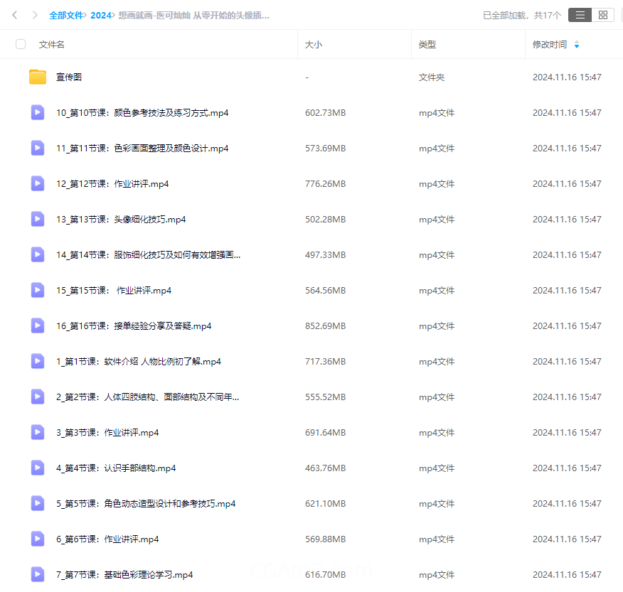Toggle sort order arrow beside 修改时间
The width and height of the screenshot is (623, 592).
[x=576, y=45]
